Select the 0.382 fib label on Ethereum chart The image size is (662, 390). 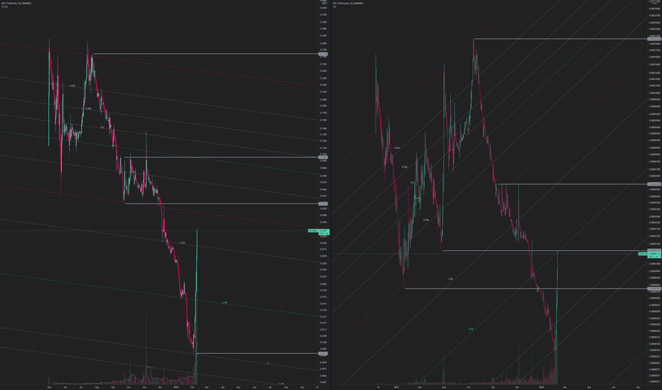[404, 167]
